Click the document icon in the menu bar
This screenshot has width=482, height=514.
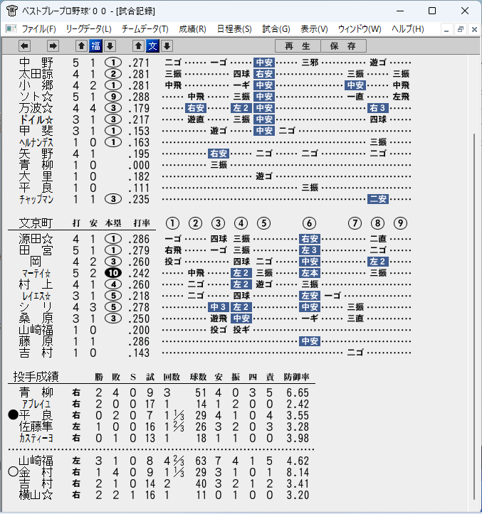pyautogui.click(x=11, y=29)
